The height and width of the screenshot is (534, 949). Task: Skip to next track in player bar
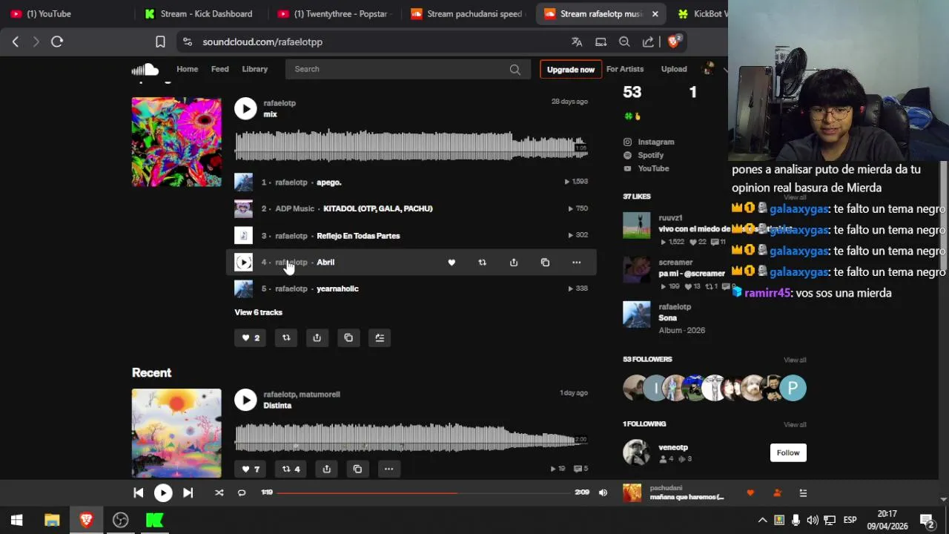tap(188, 492)
